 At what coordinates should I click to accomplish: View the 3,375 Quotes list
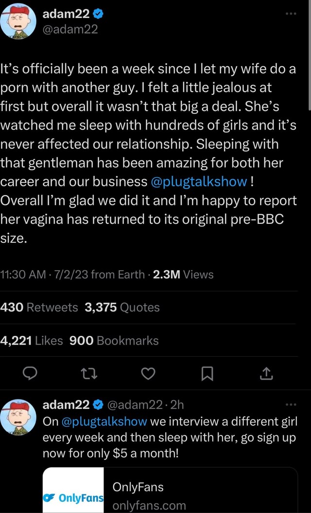coord(122,308)
